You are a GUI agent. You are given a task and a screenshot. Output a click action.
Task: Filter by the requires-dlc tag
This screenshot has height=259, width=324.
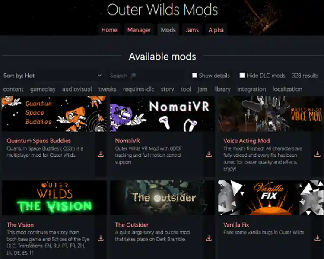click(138, 89)
